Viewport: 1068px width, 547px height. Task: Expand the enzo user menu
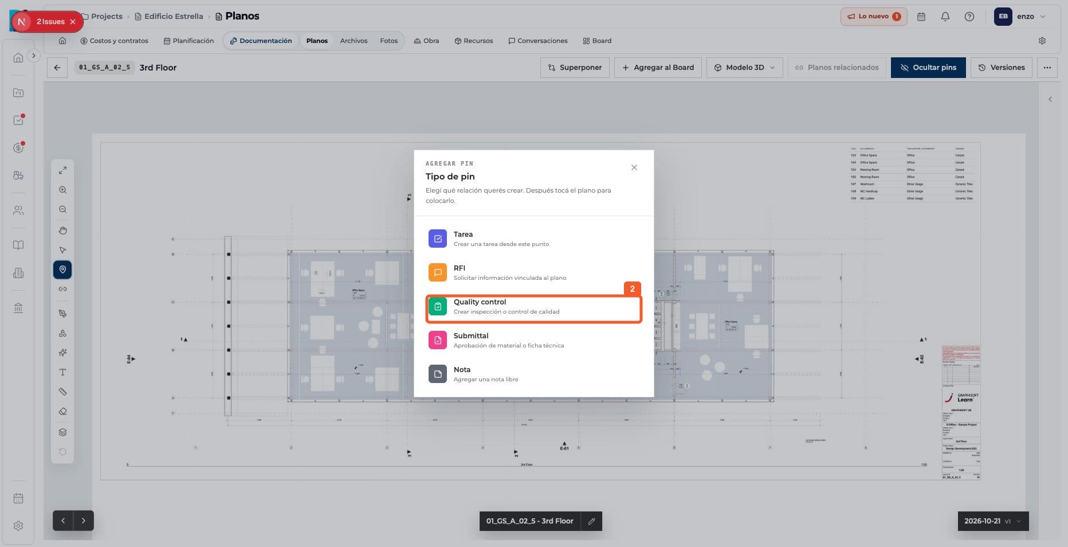(x=1020, y=17)
